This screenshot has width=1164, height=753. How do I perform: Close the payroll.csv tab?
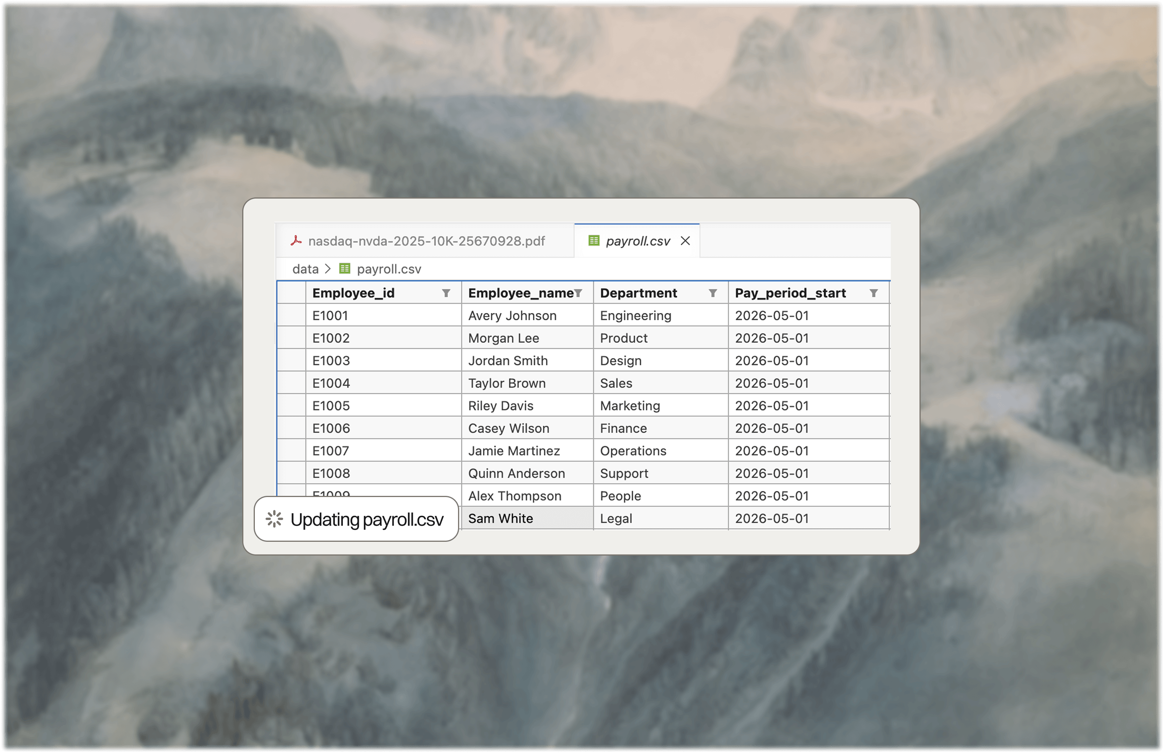coord(685,241)
